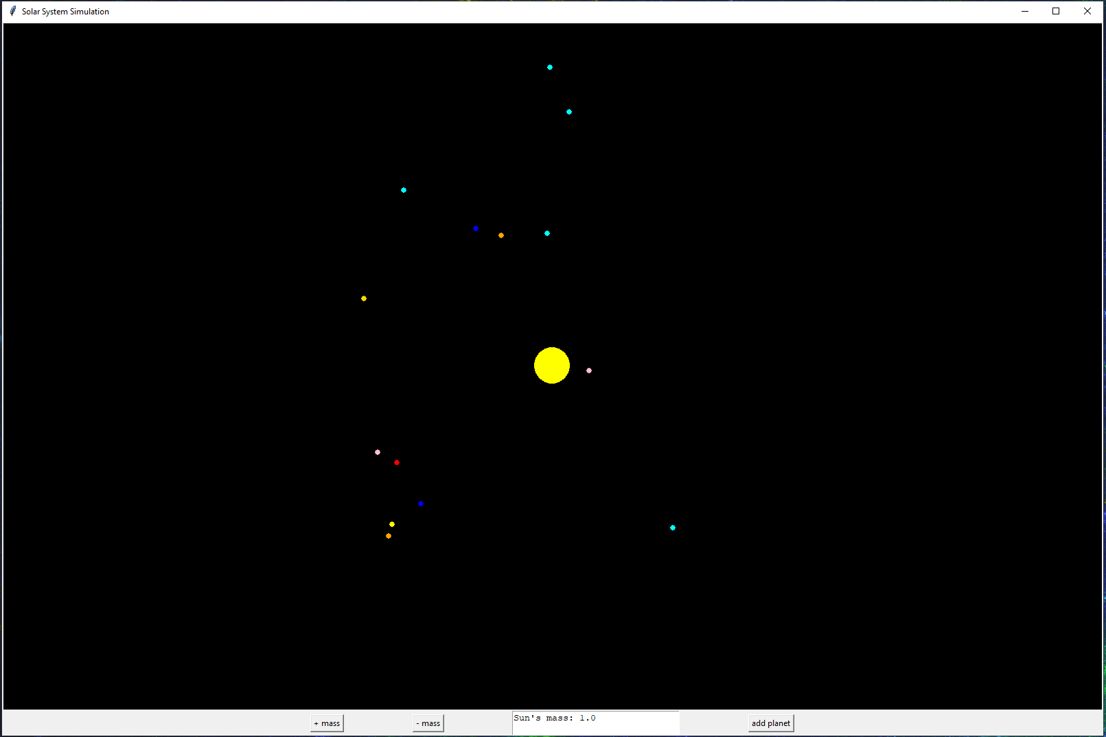Select the yellow planet on the left
1106x737 pixels.
coord(363,299)
